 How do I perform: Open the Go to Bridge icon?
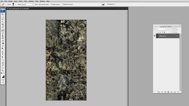click(103, 4)
